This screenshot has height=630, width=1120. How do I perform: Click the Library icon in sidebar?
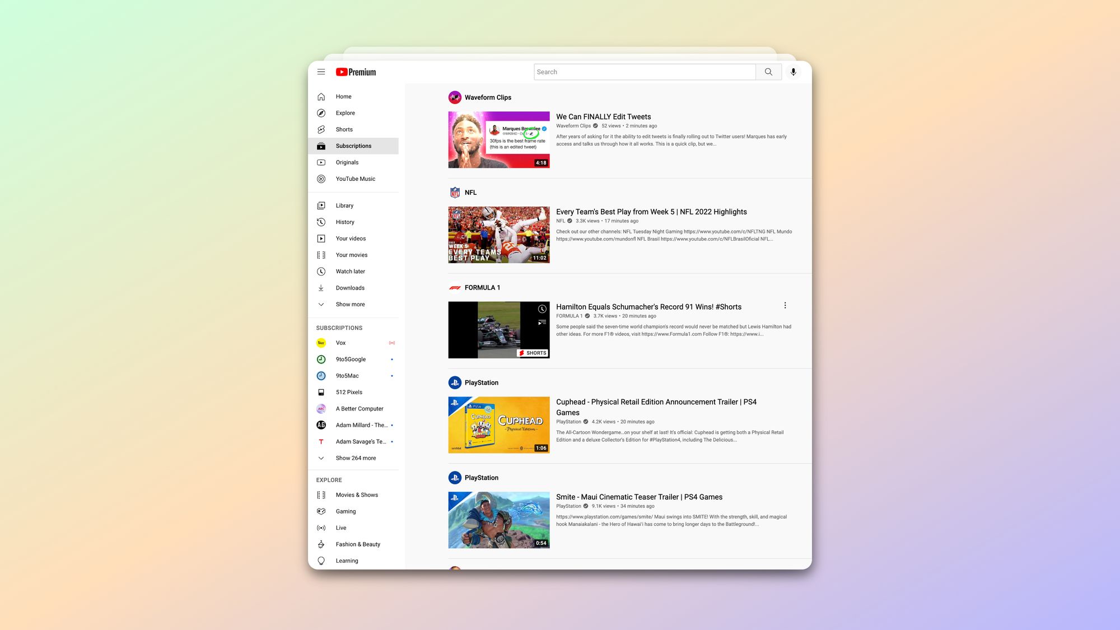click(321, 206)
